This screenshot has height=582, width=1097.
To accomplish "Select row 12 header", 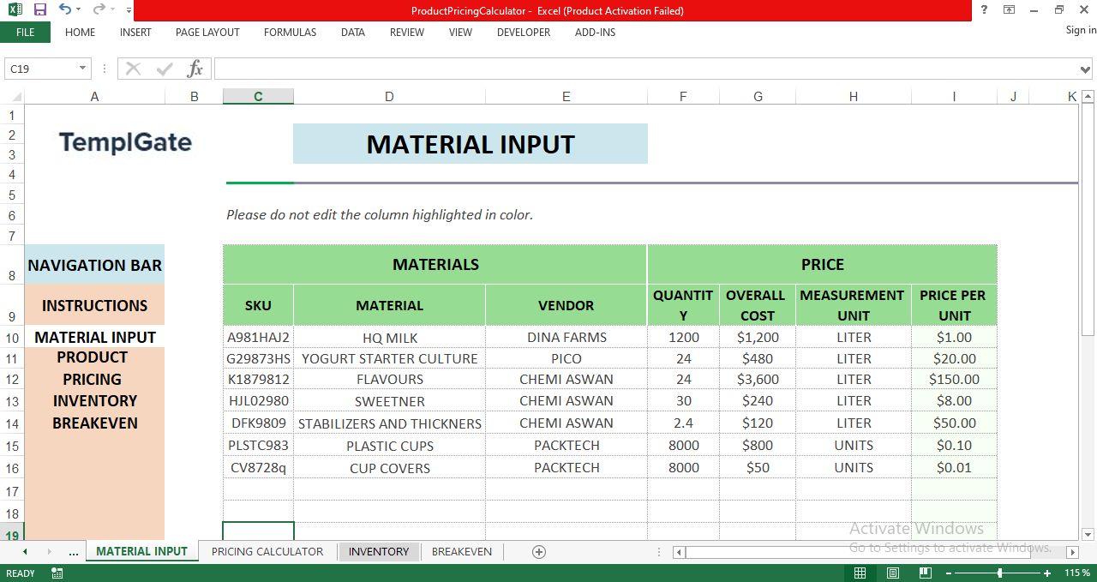I will (x=12, y=379).
